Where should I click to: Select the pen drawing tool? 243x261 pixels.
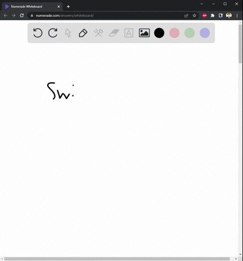[83, 33]
